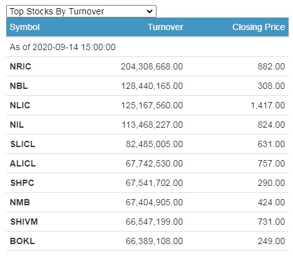This screenshot has height=256, width=293.
Task: Click NLIC closing price 1,417.00
Action: click(268, 105)
